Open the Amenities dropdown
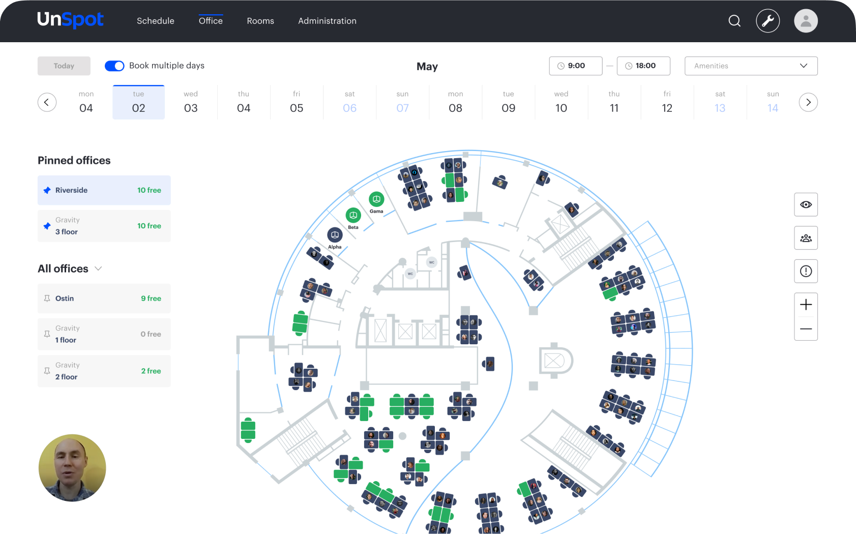Image resolution: width=856 pixels, height=534 pixels. point(751,66)
